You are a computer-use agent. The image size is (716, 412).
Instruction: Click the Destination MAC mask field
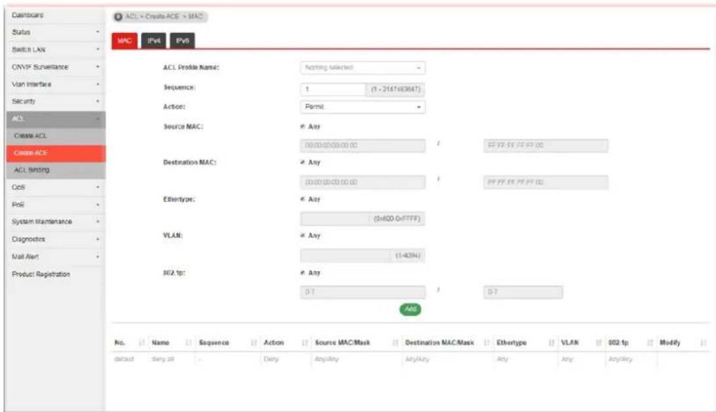click(546, 182)
